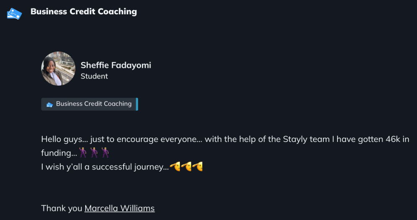Click the middle pointing hand emoji
The width and height of the screenshot is (417, 220).
point(186,167)
